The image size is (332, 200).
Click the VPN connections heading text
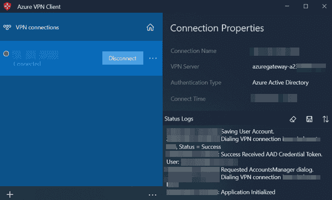(37, 27)
